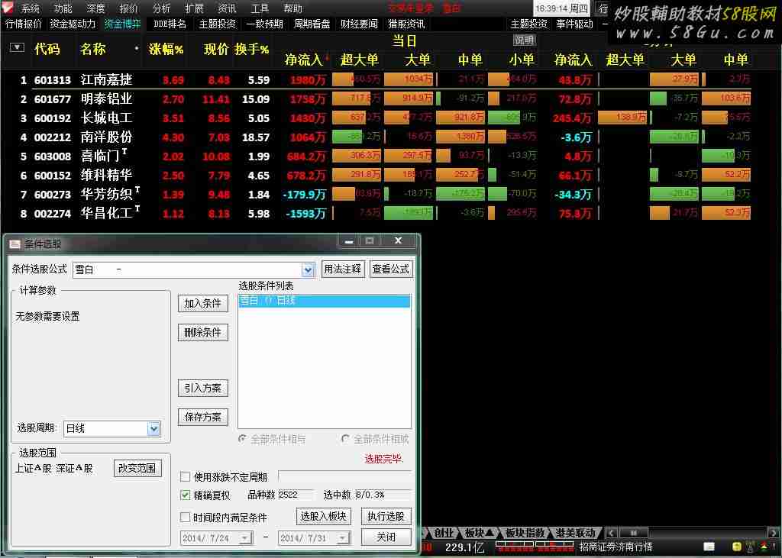Select the 创业 bottom tab
The width and height of the screenshot is (782, 558).
click(x=444, y=533)
